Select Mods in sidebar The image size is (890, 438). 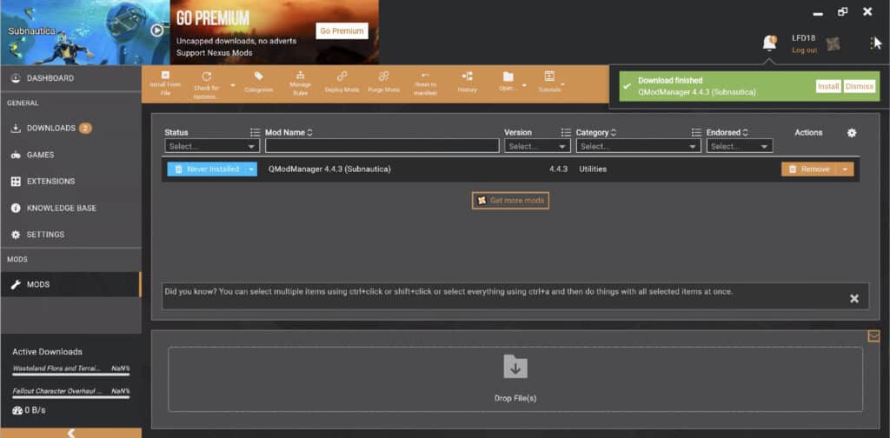click(x=71, y=284)
